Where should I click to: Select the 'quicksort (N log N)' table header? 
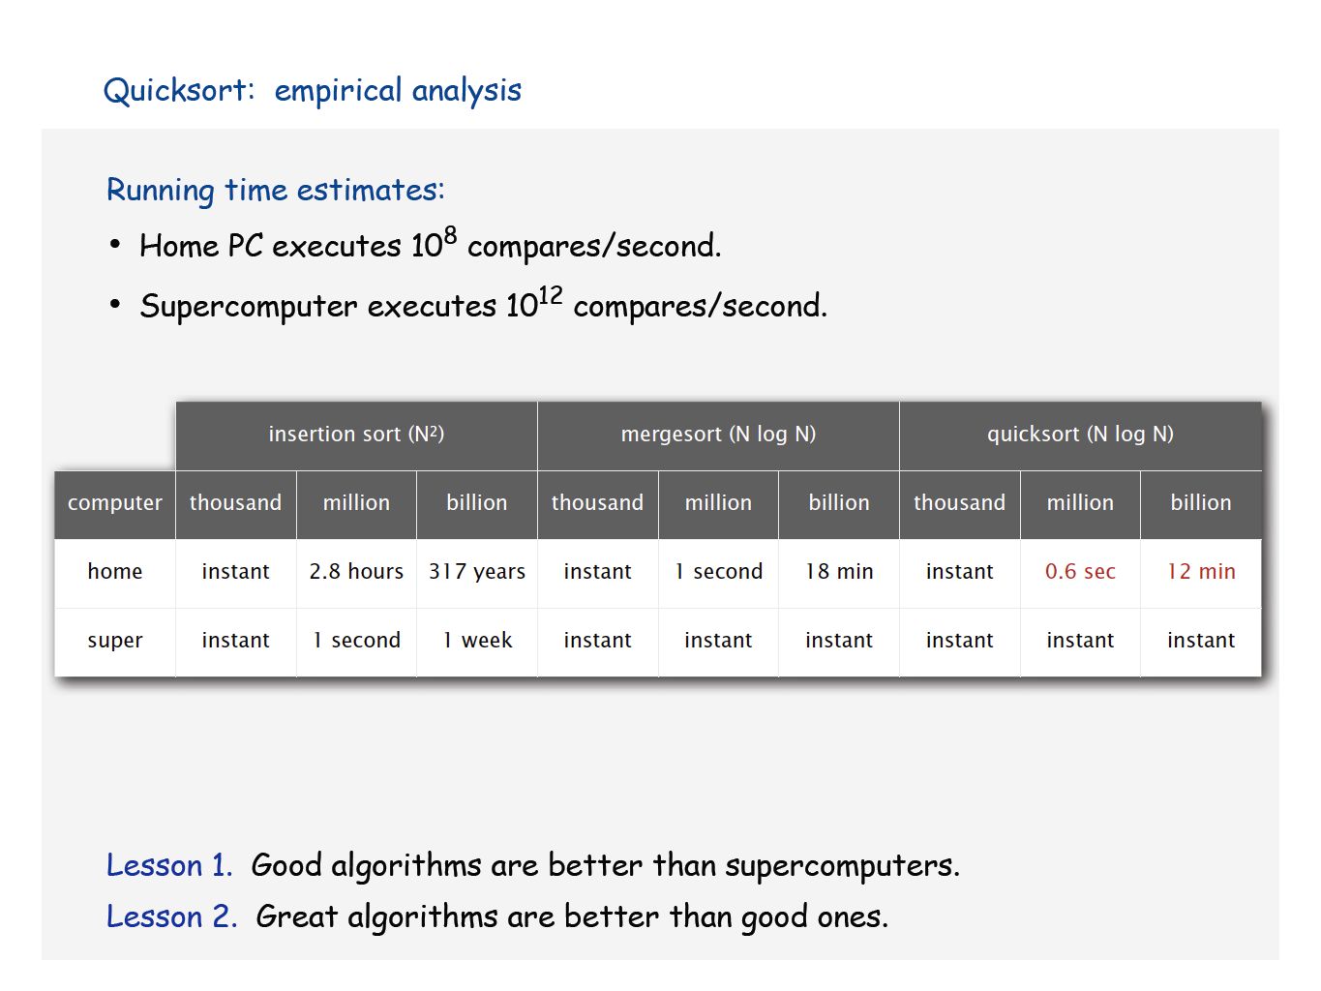1080,435
